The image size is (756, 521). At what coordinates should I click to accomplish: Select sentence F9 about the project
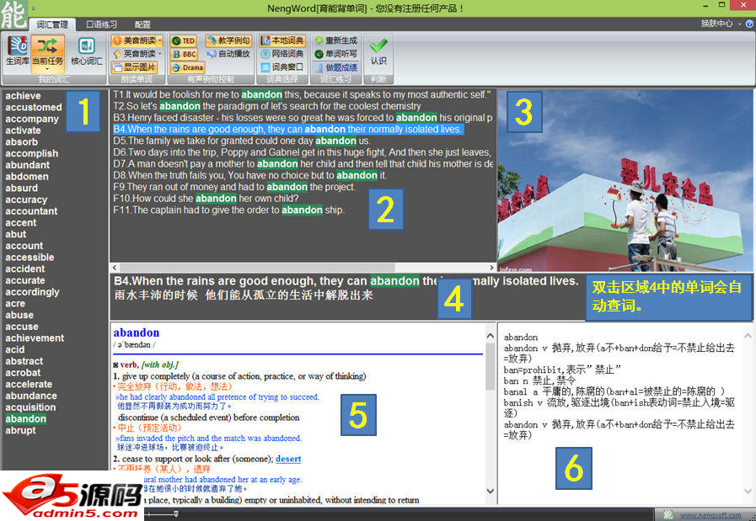pyautogui.click(x=234, y=188)
